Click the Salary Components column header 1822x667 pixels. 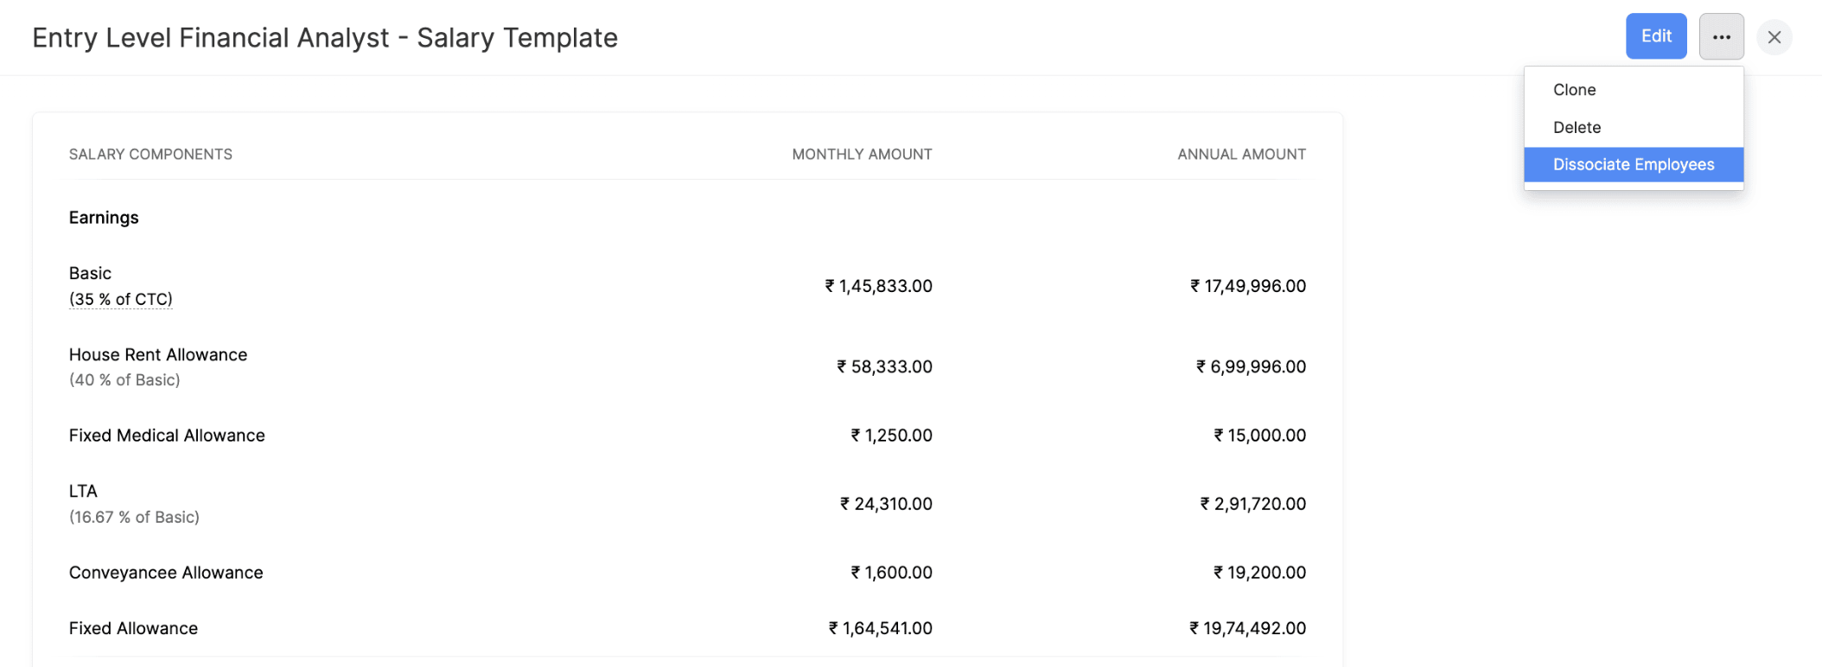point(150,154)
